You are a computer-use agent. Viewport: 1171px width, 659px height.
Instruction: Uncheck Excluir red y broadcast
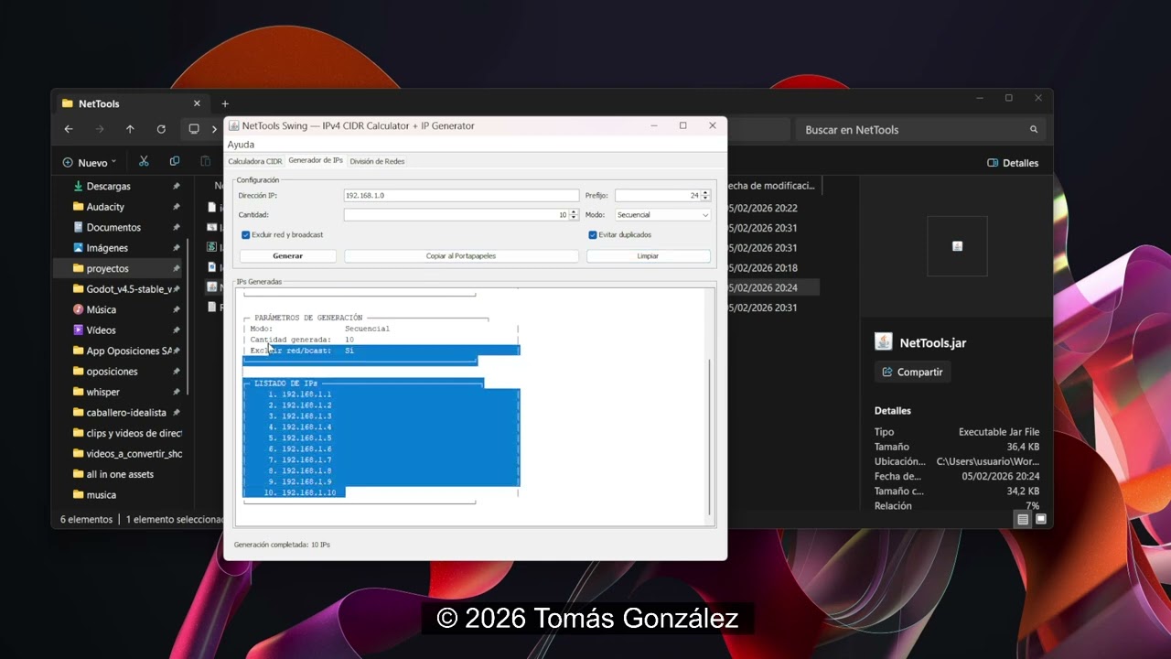(246, 234)
